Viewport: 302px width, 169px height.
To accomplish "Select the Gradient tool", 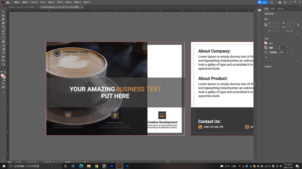I will coord(3,49).
